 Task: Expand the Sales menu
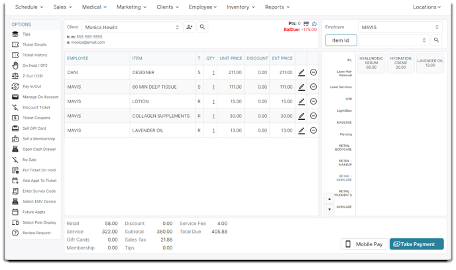click(62, 7)
